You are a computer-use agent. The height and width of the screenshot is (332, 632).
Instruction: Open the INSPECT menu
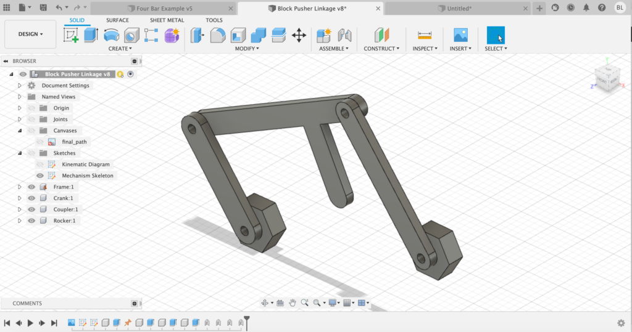(x=425, y=49)
